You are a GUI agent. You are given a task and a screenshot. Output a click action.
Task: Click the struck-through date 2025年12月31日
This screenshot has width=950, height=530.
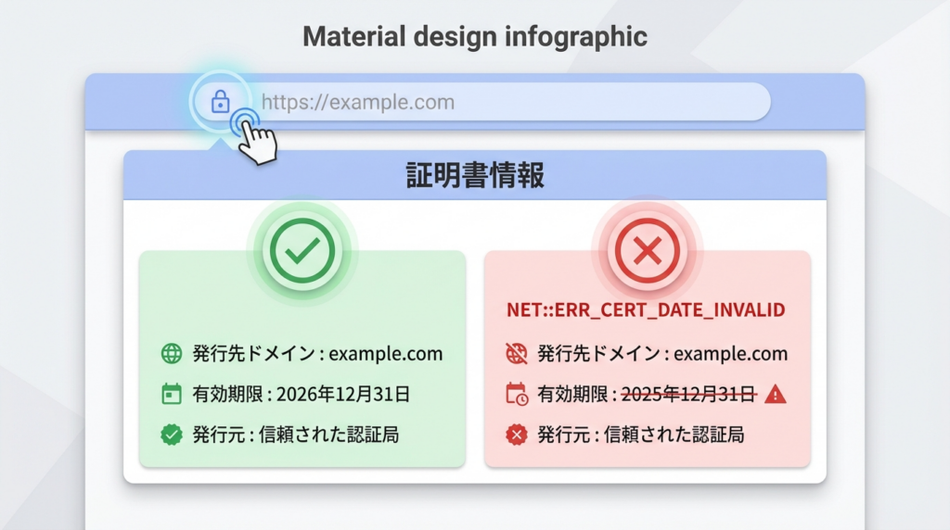pyautogui.click(x=687, y=394)
